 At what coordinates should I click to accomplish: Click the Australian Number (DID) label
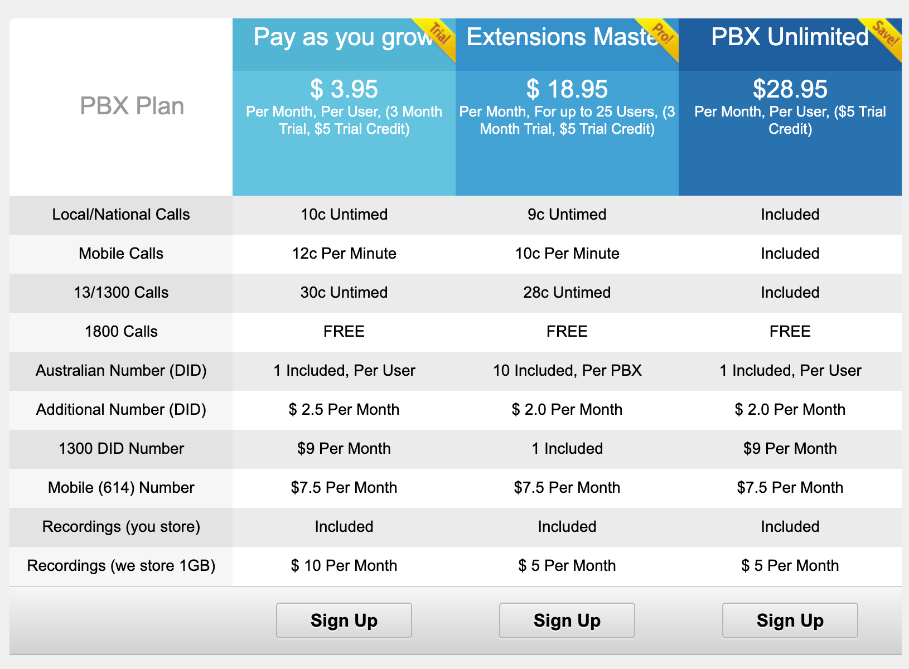[121, 371]
